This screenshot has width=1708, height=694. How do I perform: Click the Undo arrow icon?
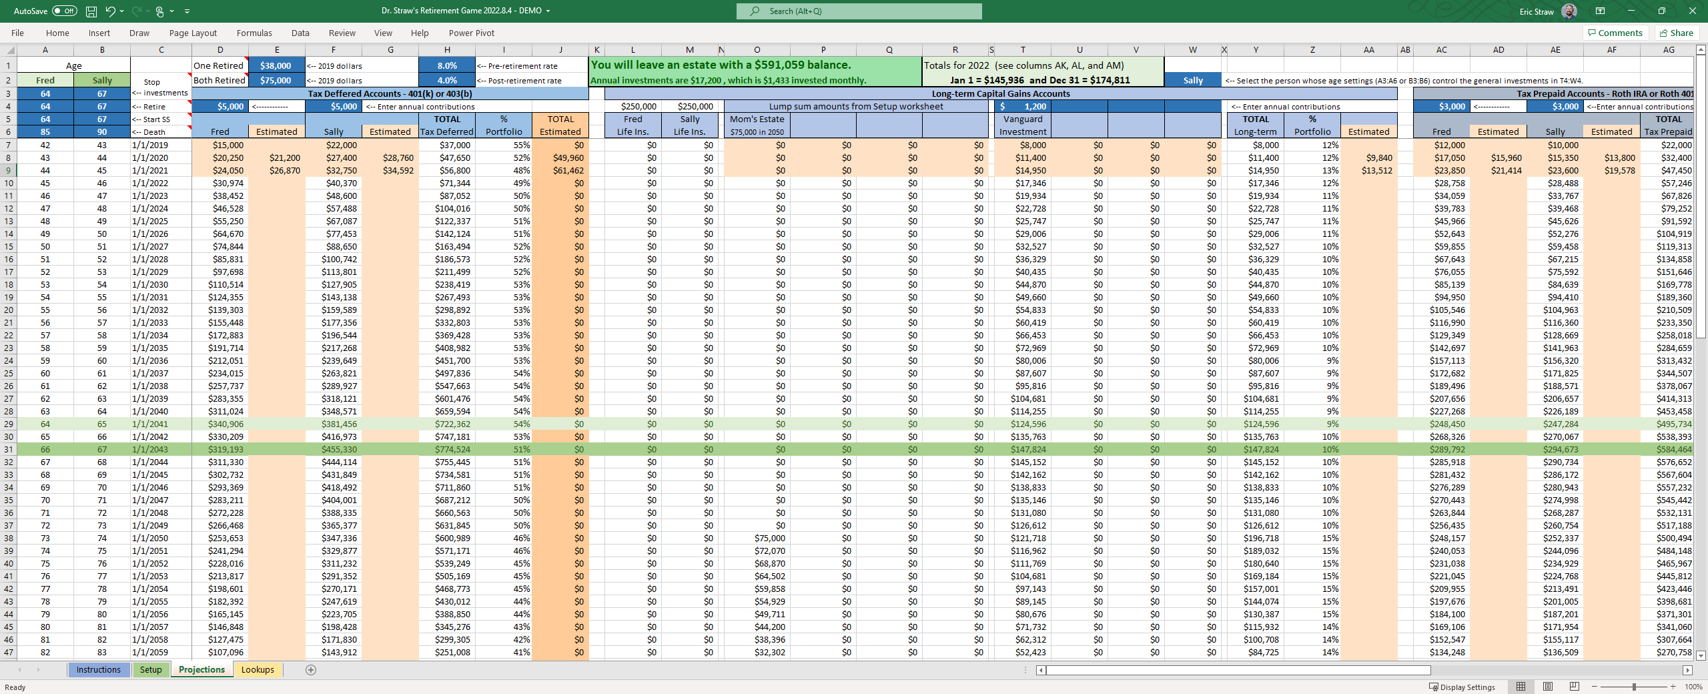pos(110,11)
